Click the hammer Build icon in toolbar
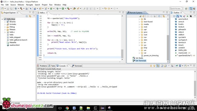This screenshot has width=197, height=111. [21, 8]
